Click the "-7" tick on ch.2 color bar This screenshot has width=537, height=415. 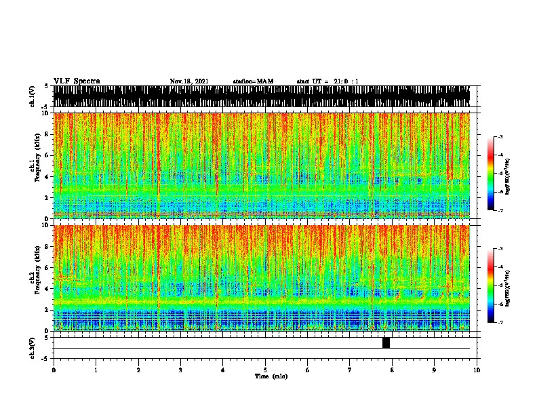[500, 322]
